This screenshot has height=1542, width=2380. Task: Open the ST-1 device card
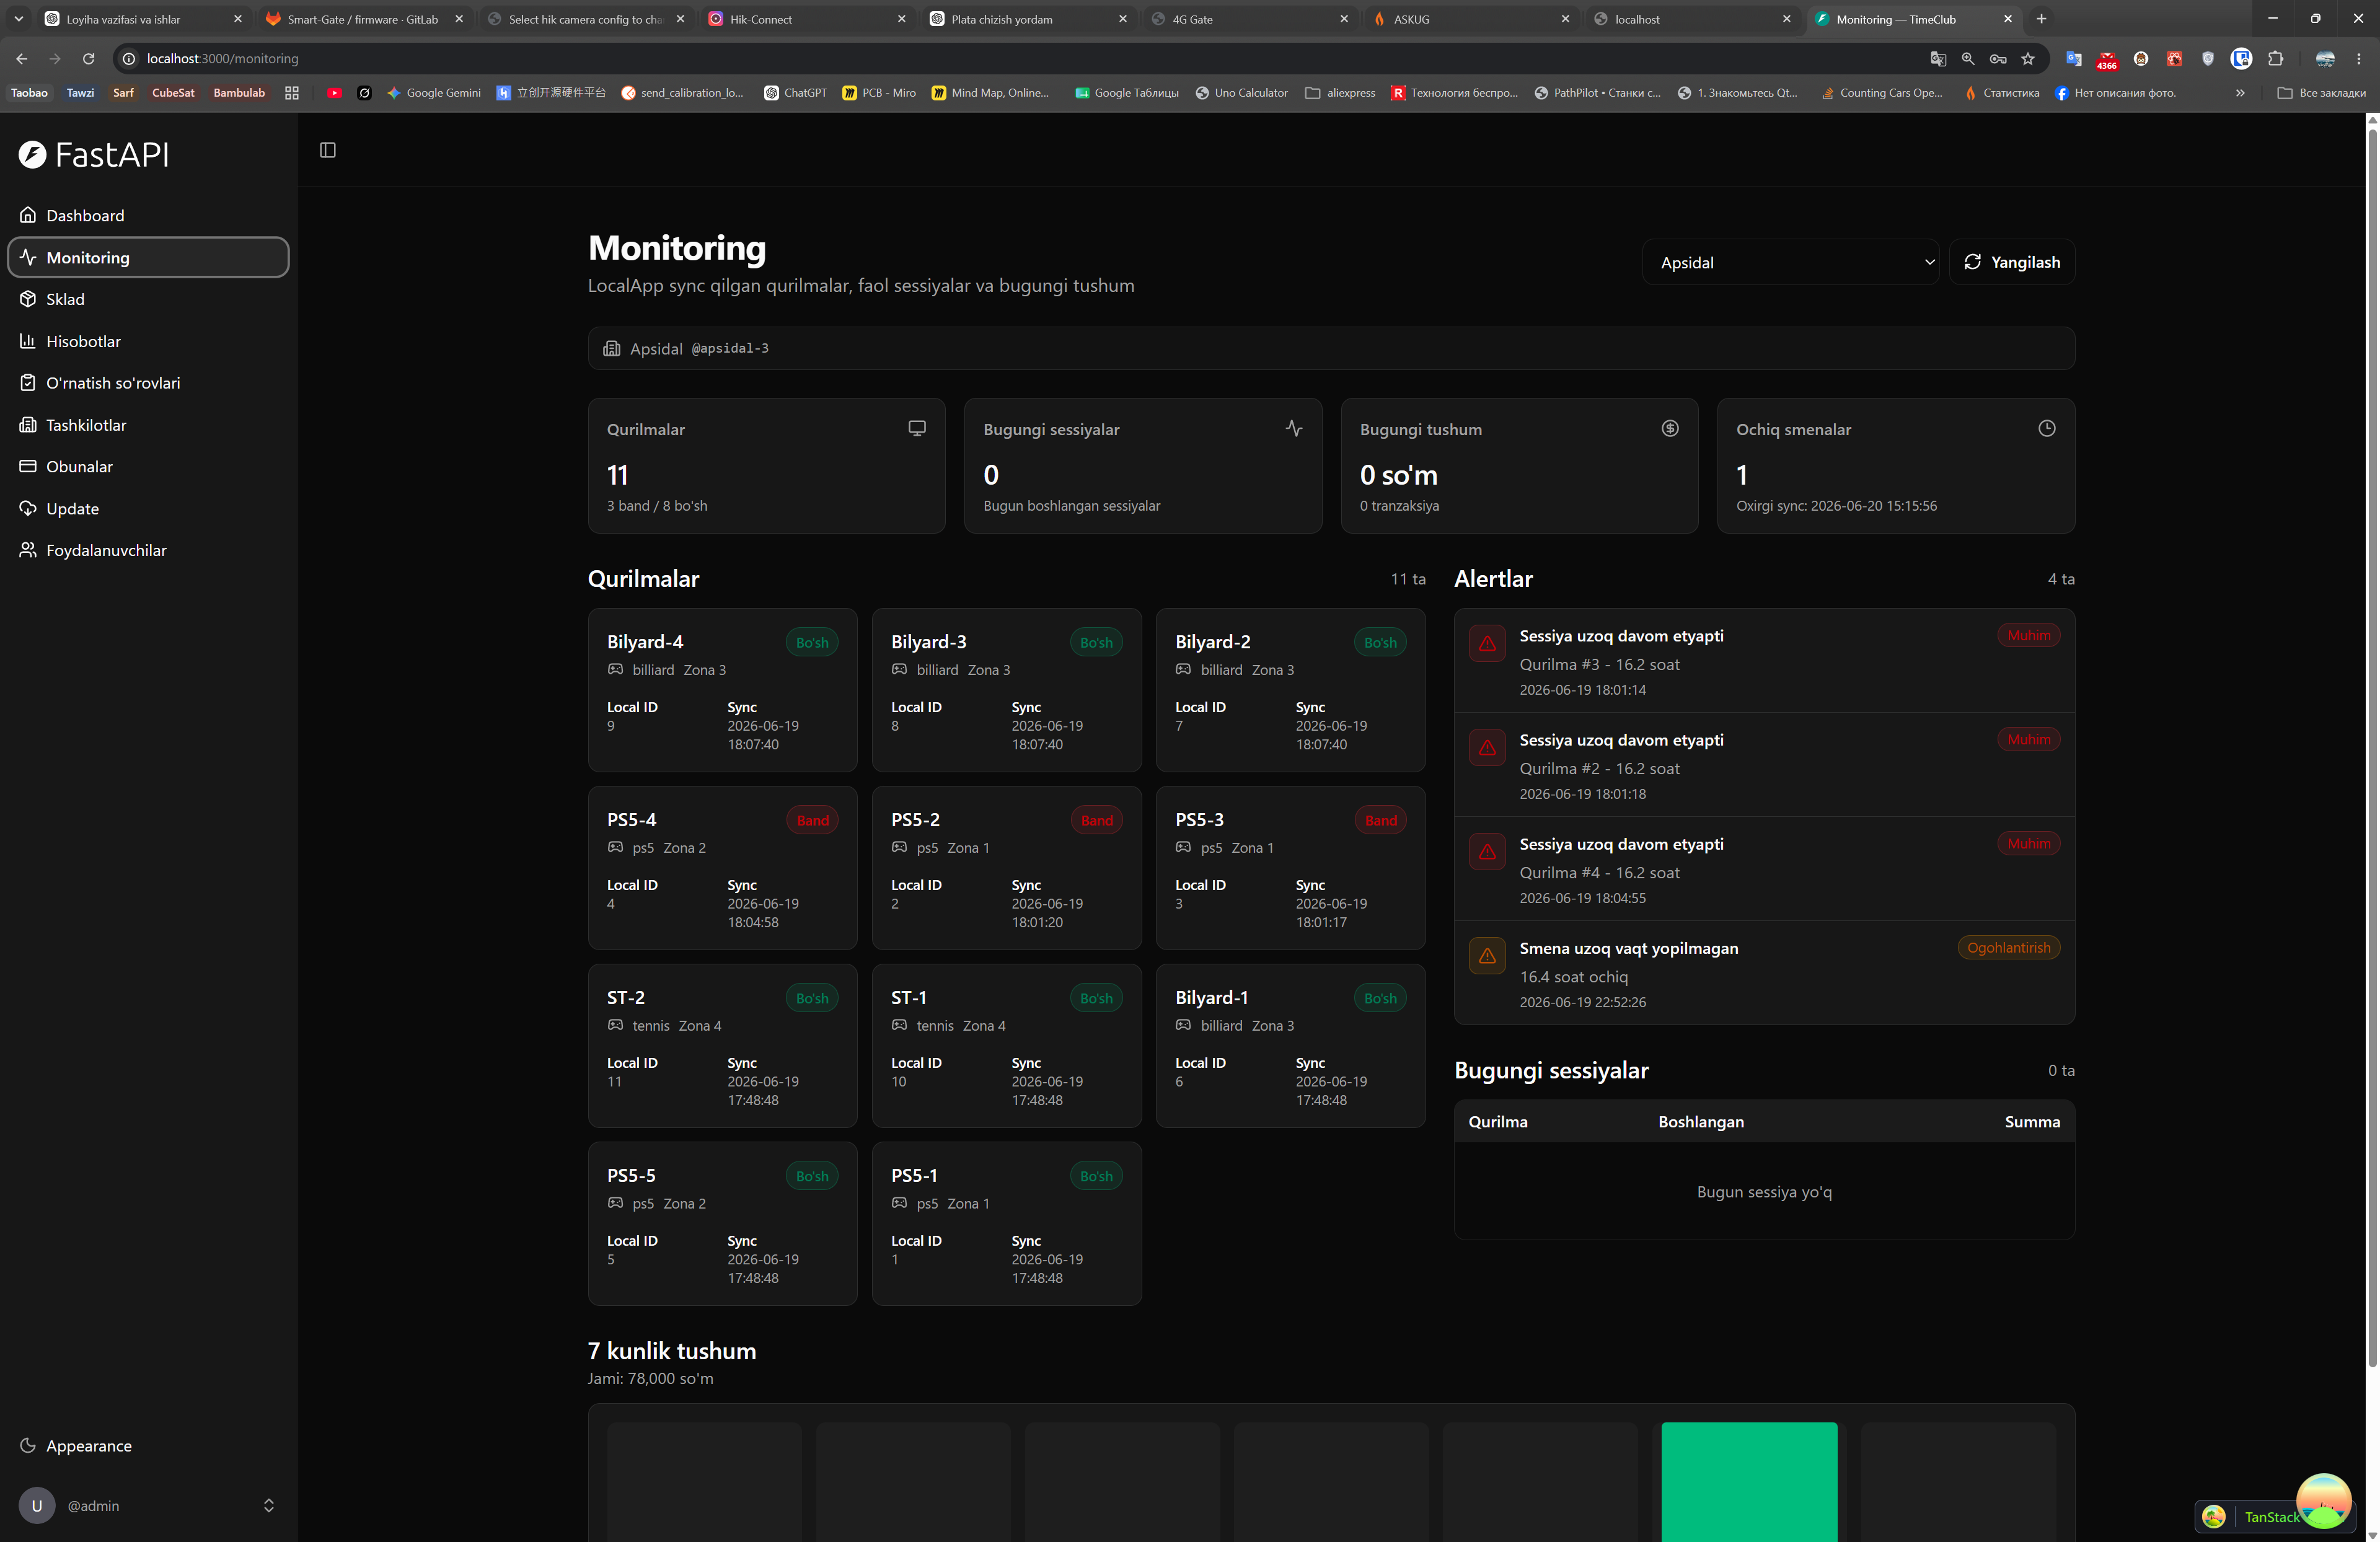[x=1006, y=1046]
